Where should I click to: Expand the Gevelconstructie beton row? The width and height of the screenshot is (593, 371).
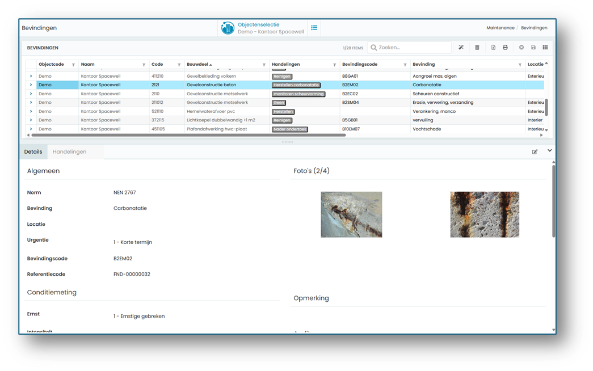31,85
